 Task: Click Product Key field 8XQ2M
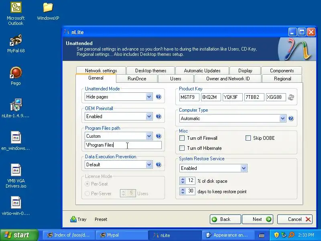coord(211,97)
